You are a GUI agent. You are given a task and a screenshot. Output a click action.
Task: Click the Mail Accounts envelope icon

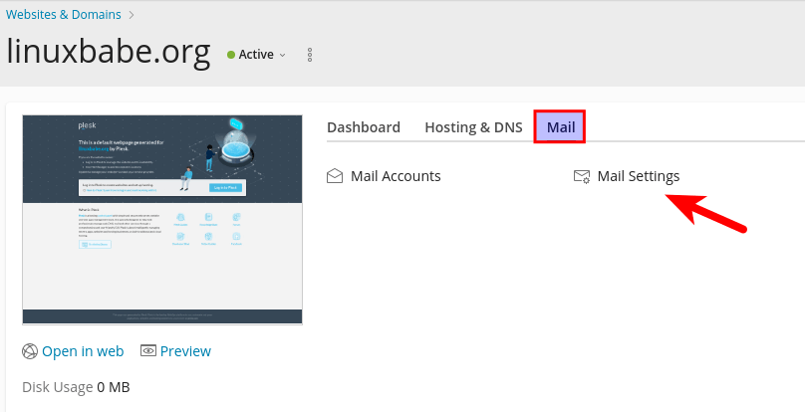point(335,176)
